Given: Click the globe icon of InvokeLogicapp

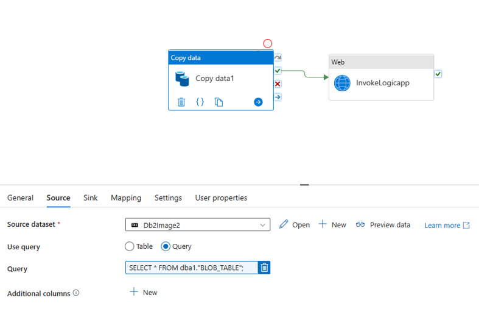Looking at the screenshot, I should click(342, 83).
